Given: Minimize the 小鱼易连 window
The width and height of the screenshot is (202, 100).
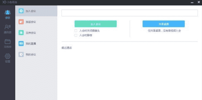Looking at the screenshot, I should (x=192, y=2).
